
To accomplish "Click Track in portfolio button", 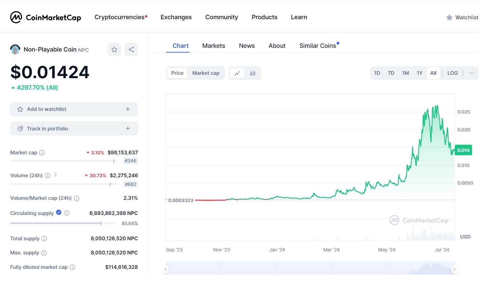I will tap(74, 129).
